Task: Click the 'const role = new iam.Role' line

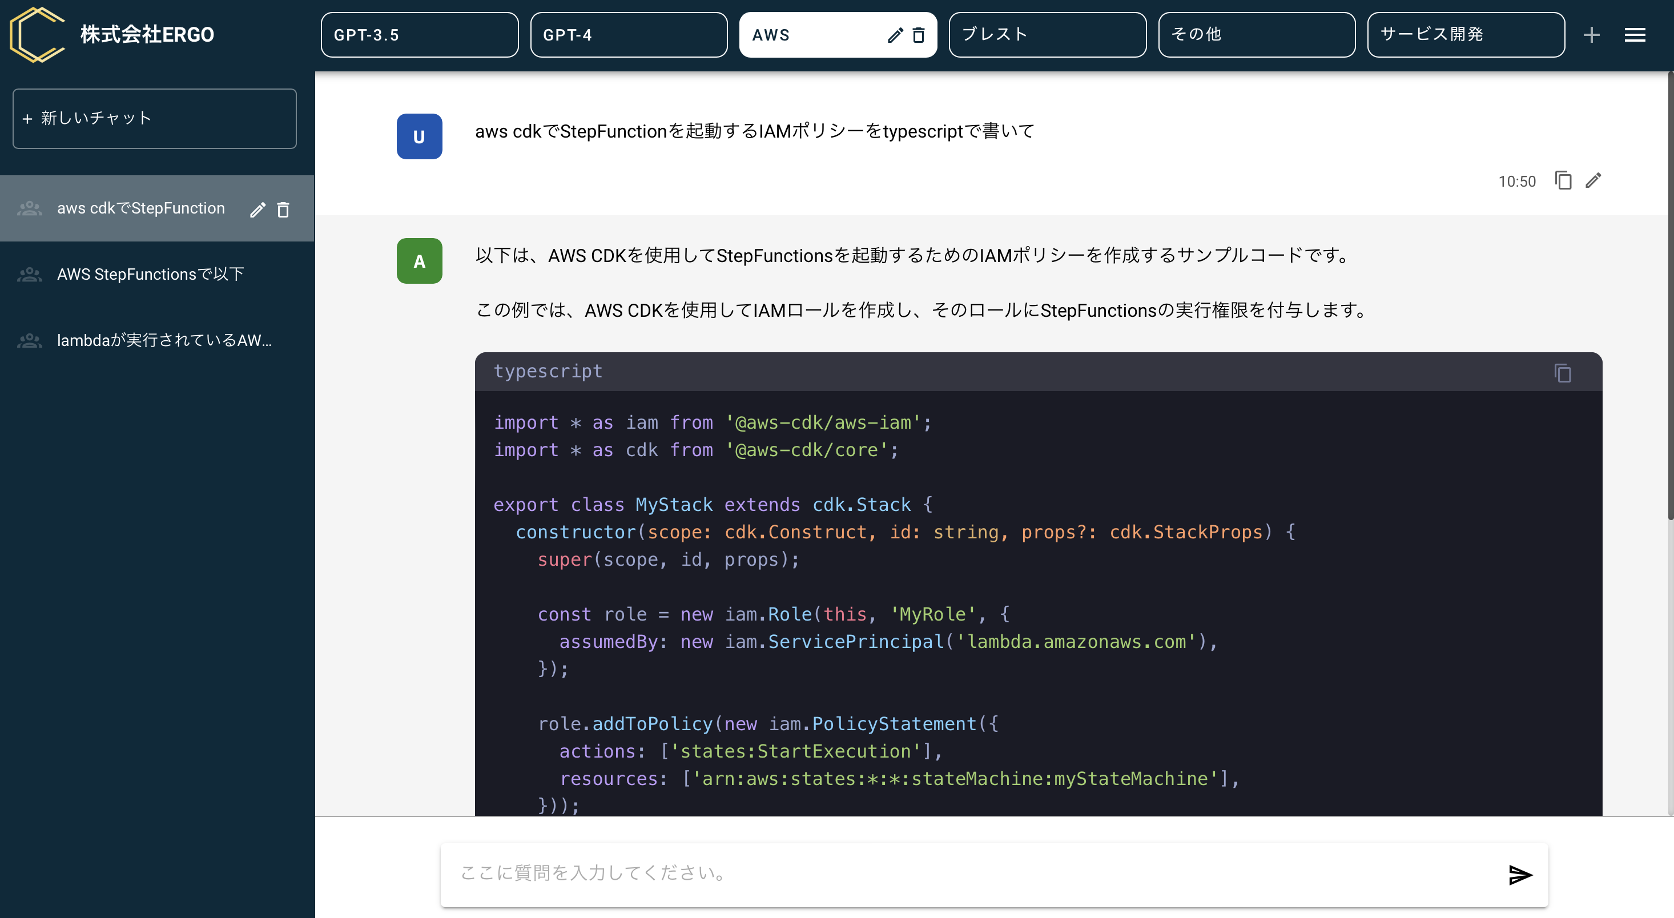Action: tap(774, 615)
